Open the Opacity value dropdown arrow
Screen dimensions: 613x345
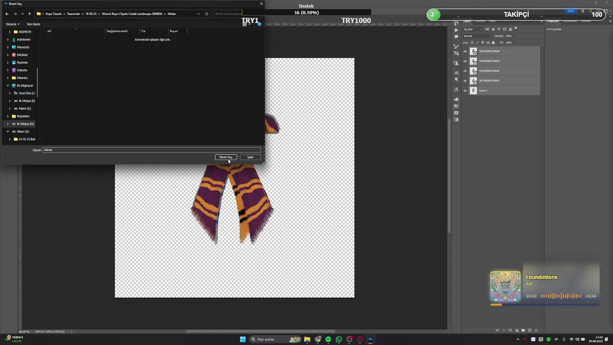coord(515,36)
